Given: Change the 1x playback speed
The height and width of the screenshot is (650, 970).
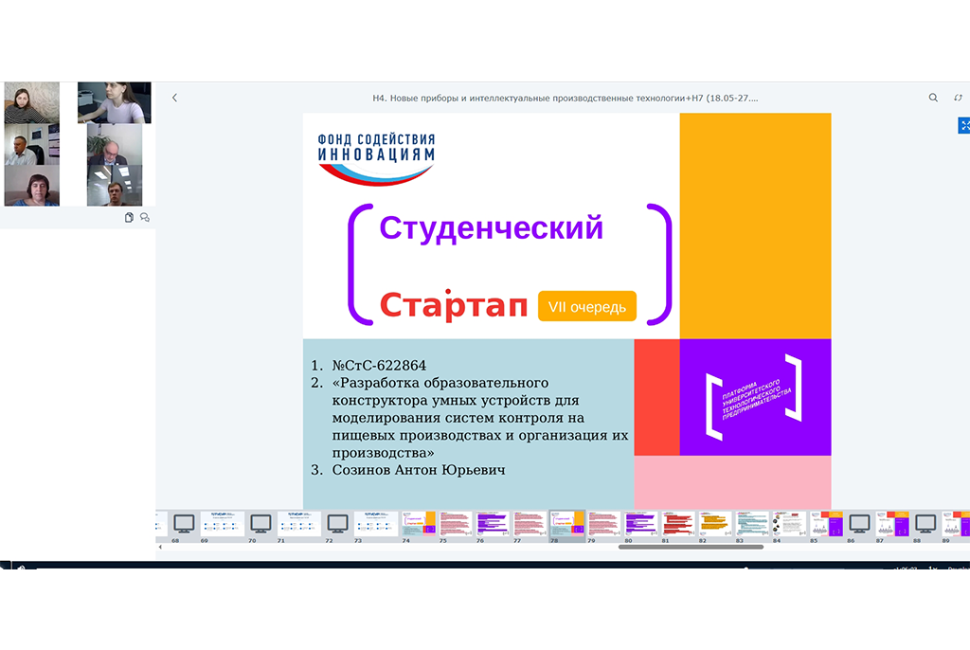Looking at the screenshot, I should [x=932, y=568].
